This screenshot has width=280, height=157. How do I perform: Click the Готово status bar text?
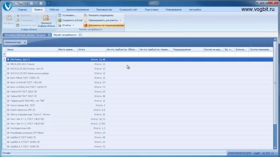click(7, 153)
